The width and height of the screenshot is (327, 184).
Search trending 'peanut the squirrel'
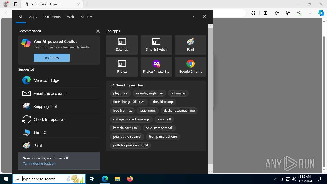point(127,137)
